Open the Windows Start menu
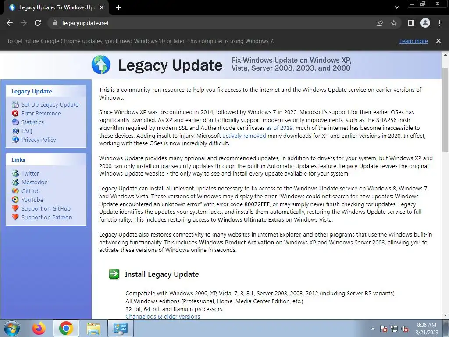Screen dimensions: 449x337 click(12, 328)
